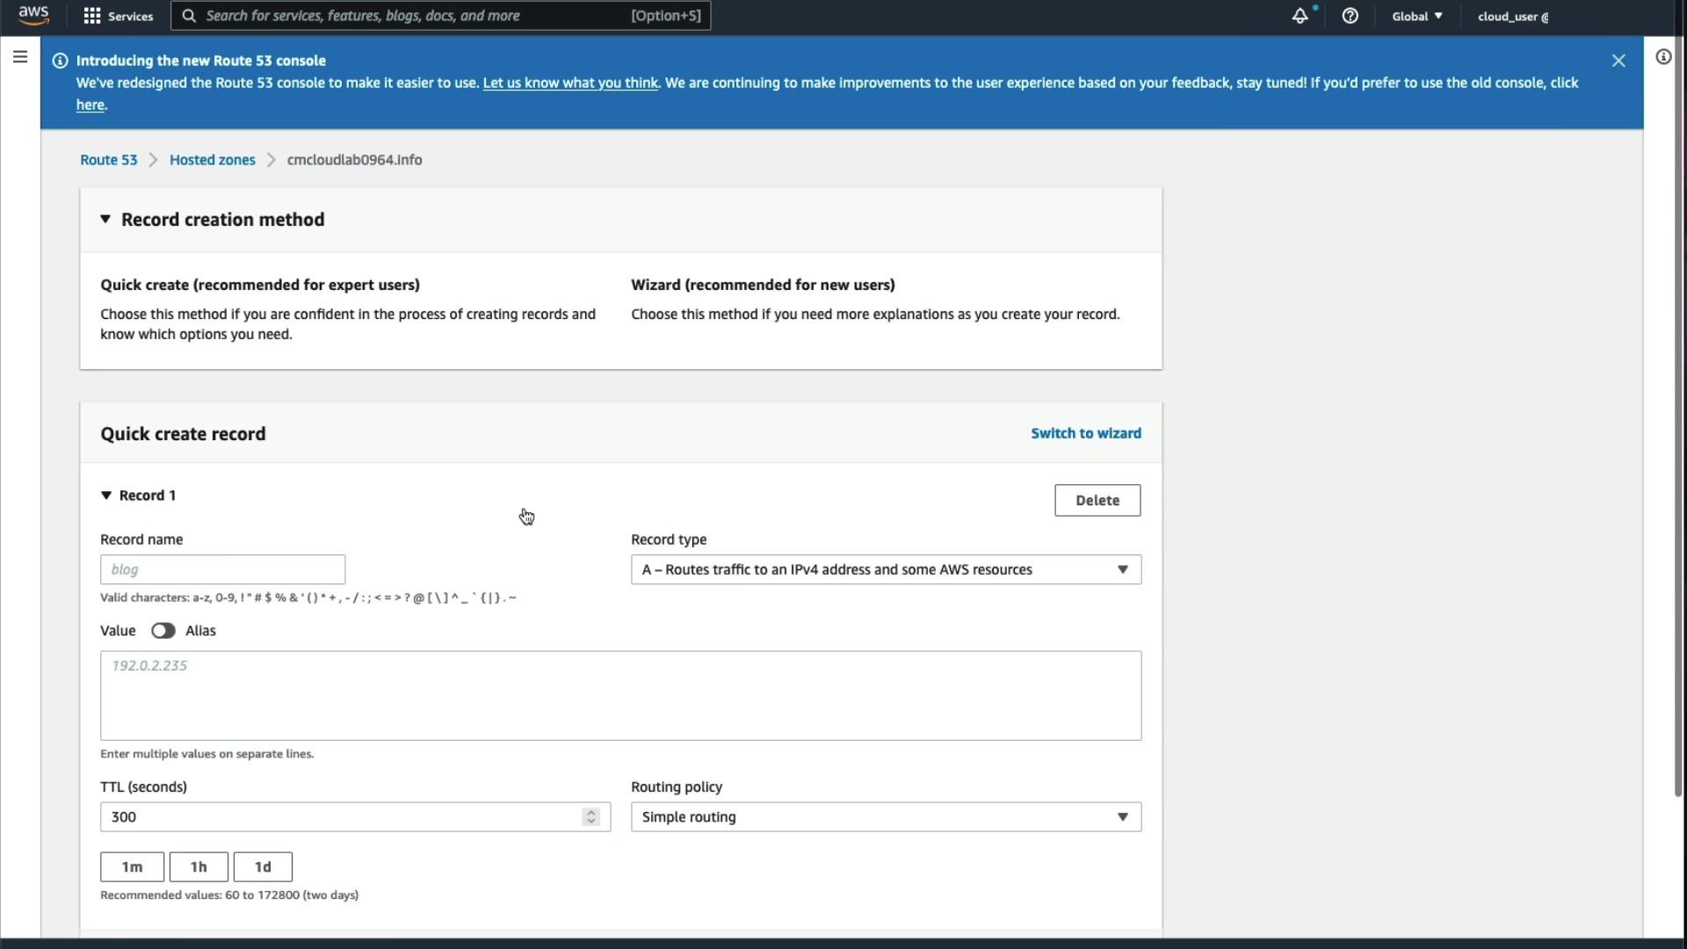The height and width of the screenshot is (949, 1687).
Task: Dismiss the Route 53 banner with X
Action: tap(1618, 61)
